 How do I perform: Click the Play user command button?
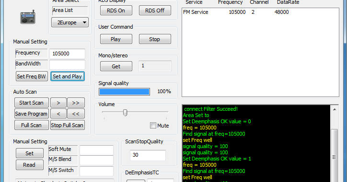coord(116,39)
